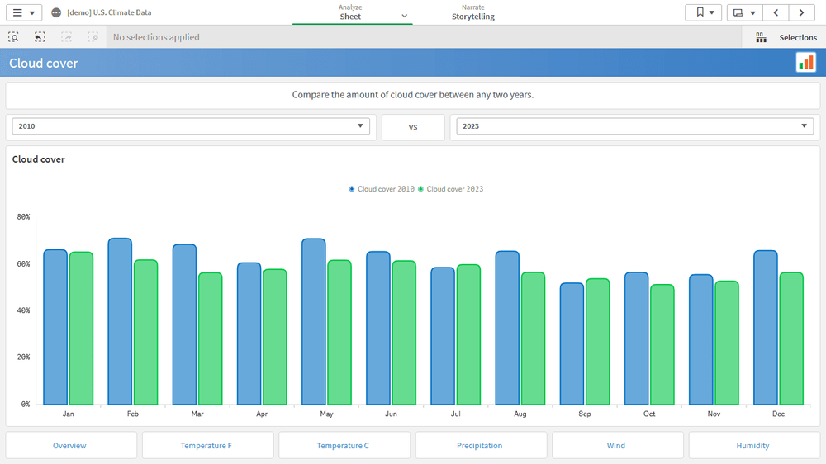Click the clear all selections icon
The image size is (826, 464).
pyautogui.click(x=93, y=37)
